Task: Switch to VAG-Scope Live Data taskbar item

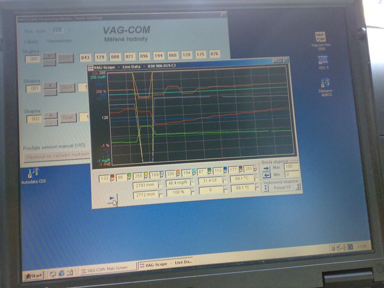Action: pos(165,264)
